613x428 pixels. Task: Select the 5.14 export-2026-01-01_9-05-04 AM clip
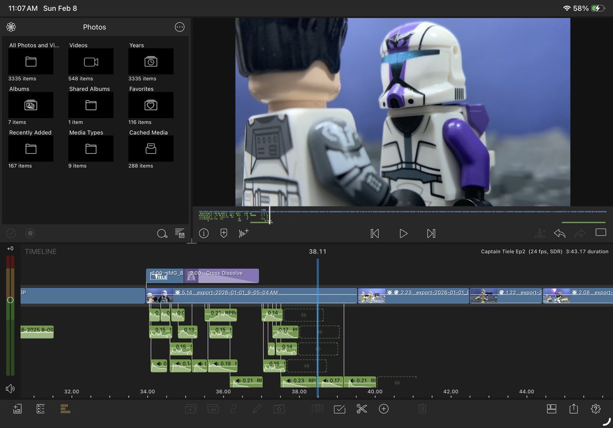coord(251,296)
